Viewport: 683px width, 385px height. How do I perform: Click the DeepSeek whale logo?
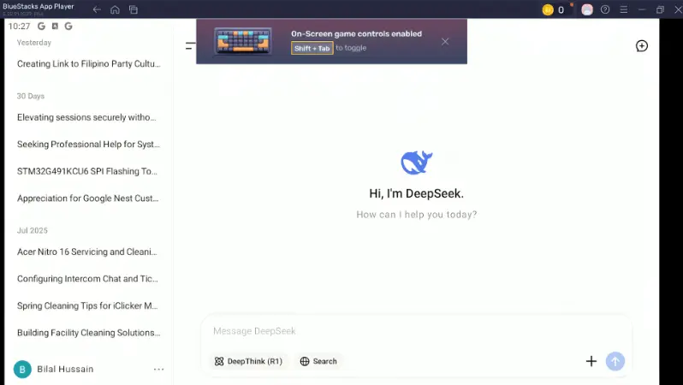416,163
